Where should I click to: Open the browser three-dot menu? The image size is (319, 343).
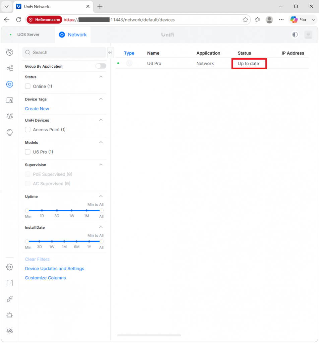point(281,20)
